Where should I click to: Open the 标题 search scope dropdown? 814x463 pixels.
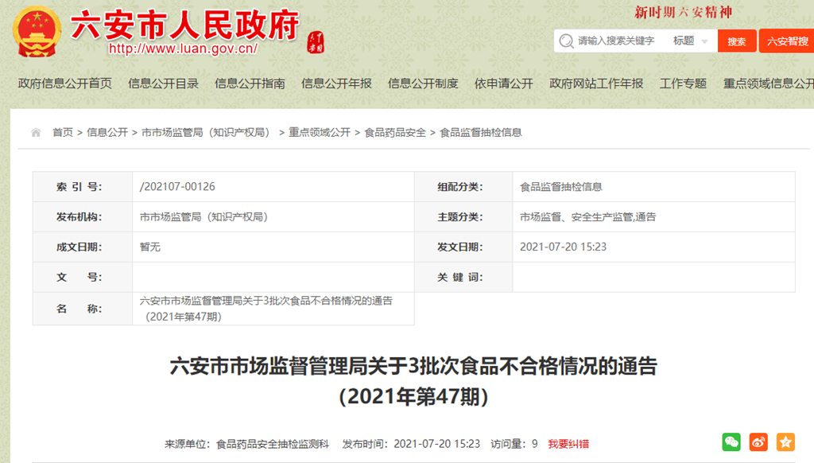click(x=691, y=41)
